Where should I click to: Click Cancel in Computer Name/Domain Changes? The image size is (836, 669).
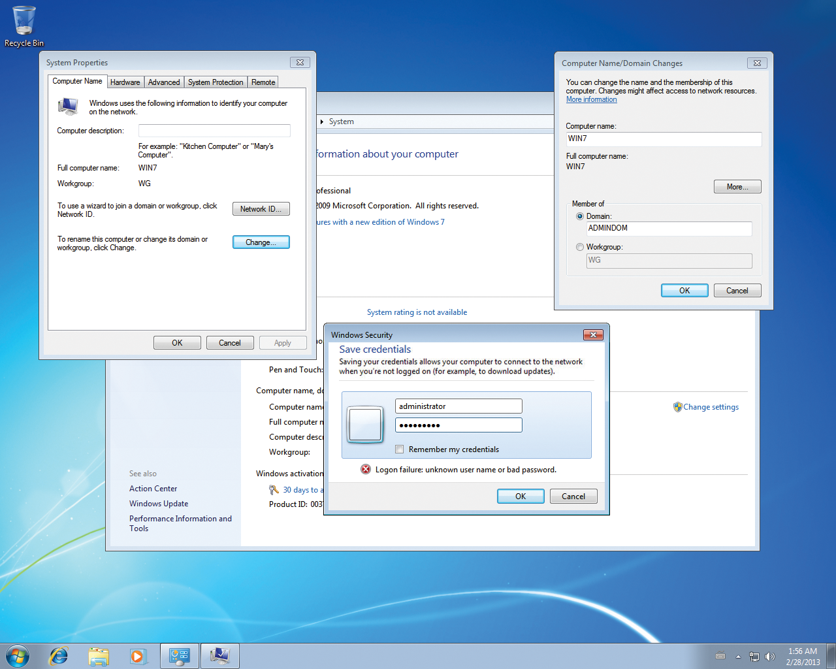coord(737,291)
